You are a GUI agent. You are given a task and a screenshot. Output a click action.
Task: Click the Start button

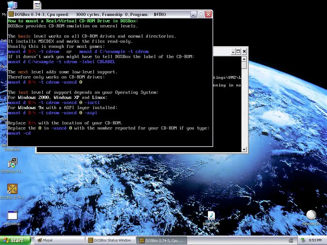click(15, 240)
